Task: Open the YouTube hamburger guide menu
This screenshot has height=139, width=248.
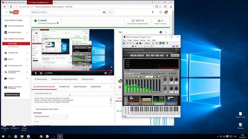Action: [x=6, y=12]
